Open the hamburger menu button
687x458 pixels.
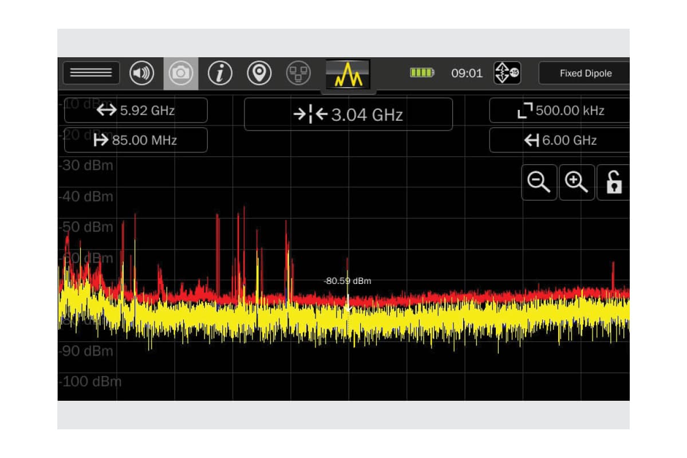tap(91, 73)
